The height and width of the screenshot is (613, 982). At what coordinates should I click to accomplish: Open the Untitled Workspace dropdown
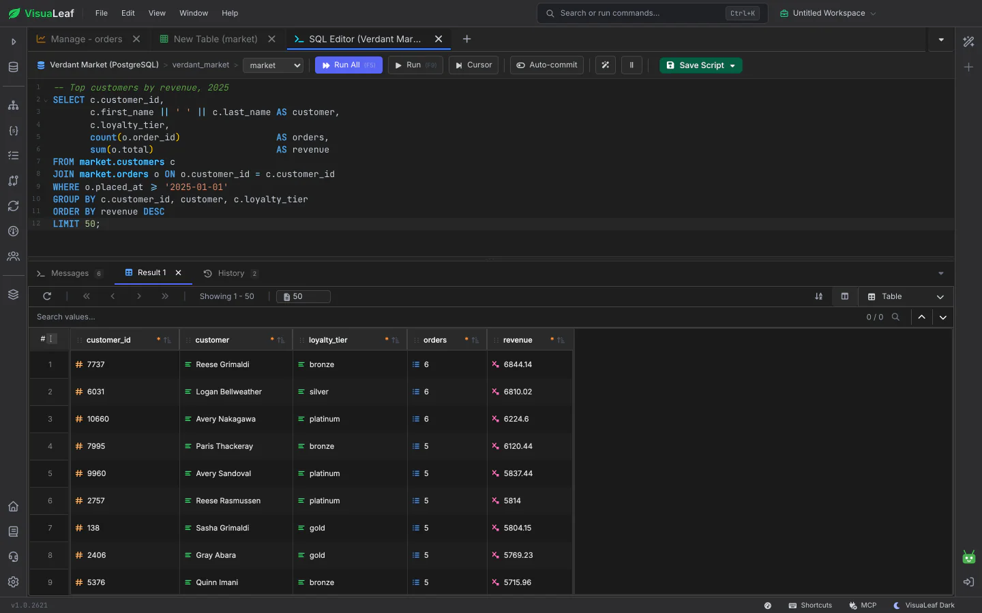pos(828,13)
